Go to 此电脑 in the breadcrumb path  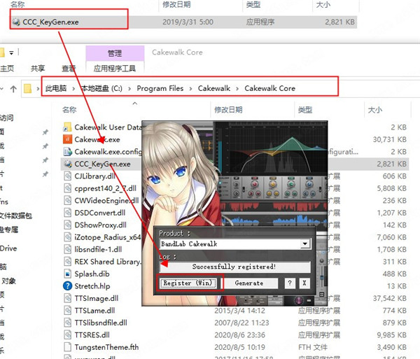56,88
